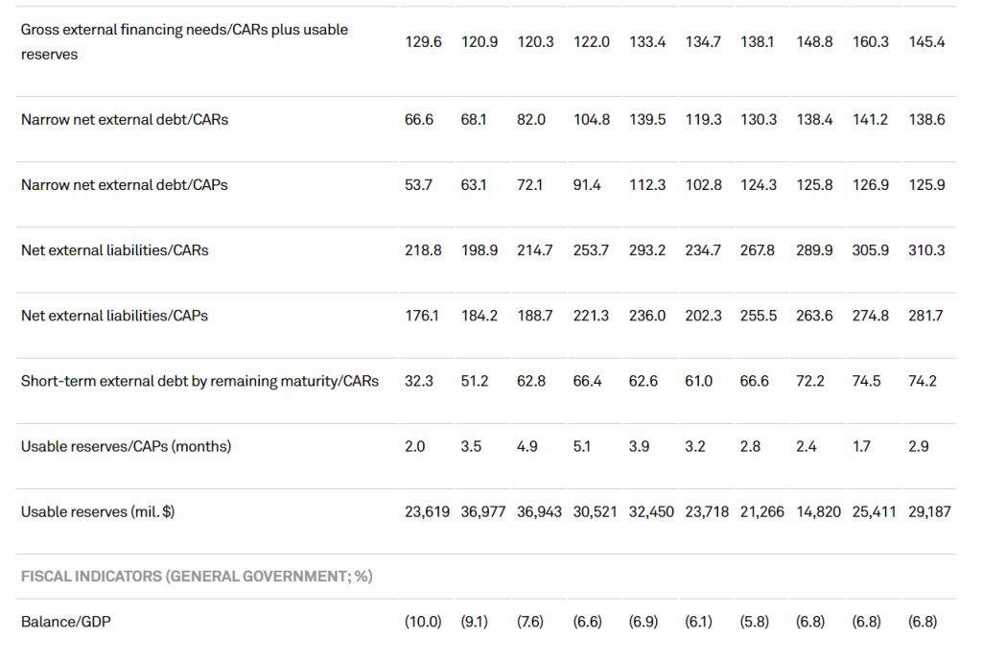
Task: Click the Narrow net external debt/CAPs label
Action: 125,185
